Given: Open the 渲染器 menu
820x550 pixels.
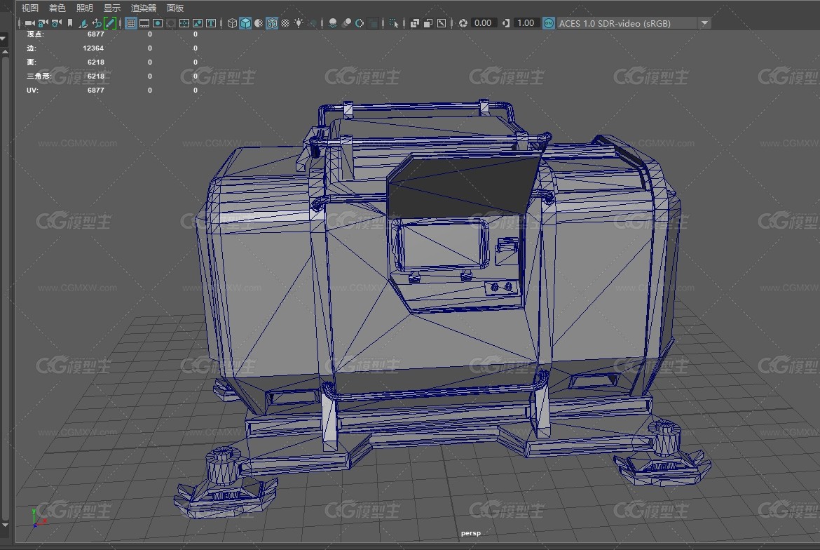Looking at the screenshot, I should [x=143, y=8].
